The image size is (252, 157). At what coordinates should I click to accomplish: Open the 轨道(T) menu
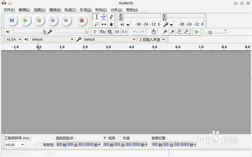(70, 10)
